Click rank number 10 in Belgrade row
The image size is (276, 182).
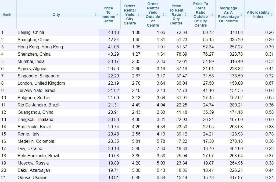[x=3, y=98]
